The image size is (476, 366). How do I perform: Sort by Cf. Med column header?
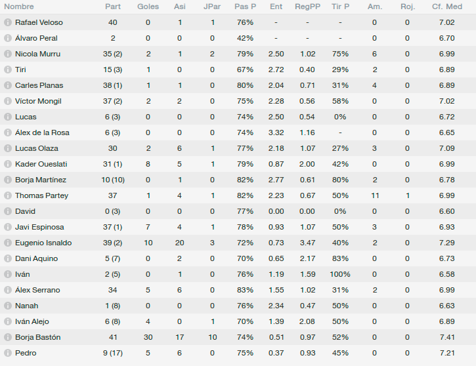pyautogui.click(x=447, y=7)
